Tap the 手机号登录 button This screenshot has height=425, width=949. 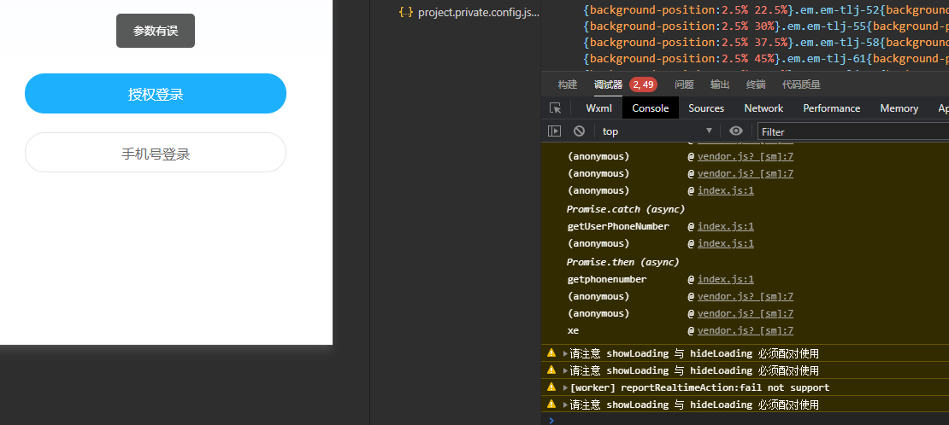[x=156, y=153]
